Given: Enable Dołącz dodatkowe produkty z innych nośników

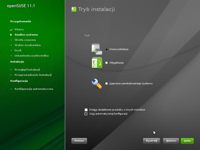Looking at the screenshot, I should (x=86, y=110).
